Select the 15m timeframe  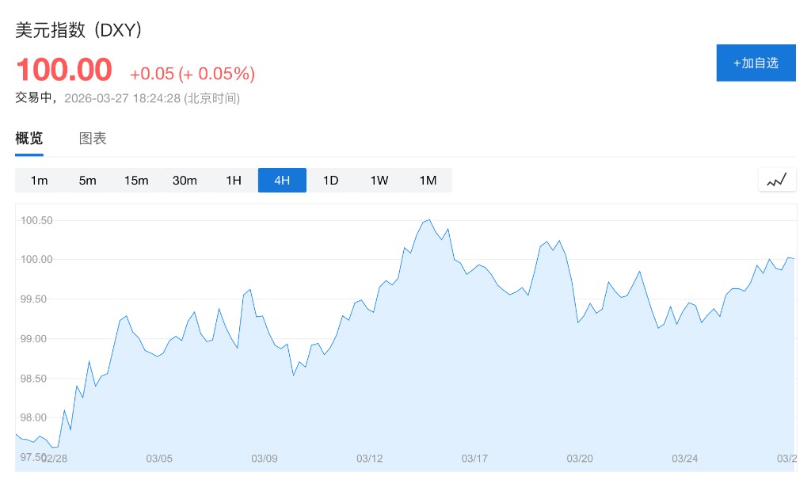(x=136, y=181)
